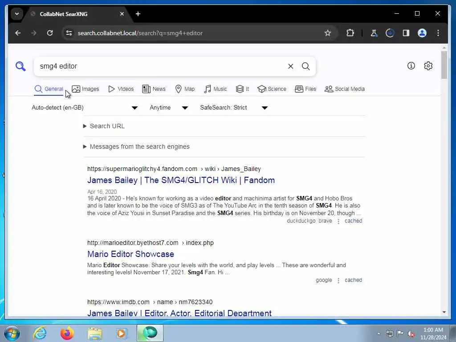This screenshot has height=342, width=456.
Task: Switch to It category
Action: (243, 89)
